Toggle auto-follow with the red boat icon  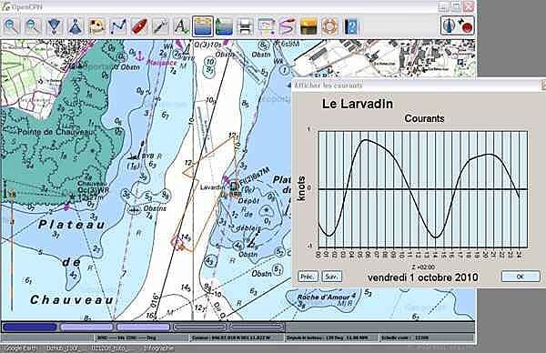(139, 26)
